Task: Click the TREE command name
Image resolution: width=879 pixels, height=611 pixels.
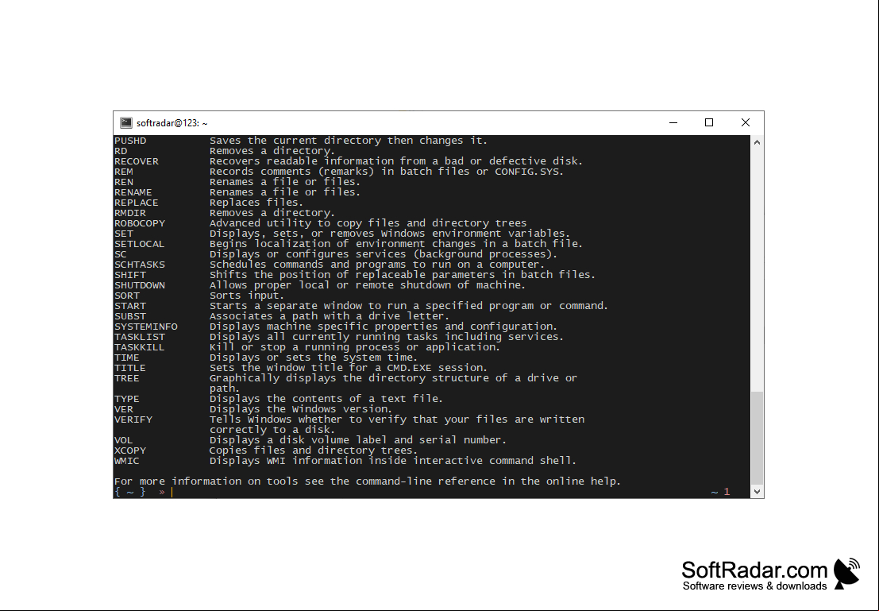Action: click(x=127, y=379)
